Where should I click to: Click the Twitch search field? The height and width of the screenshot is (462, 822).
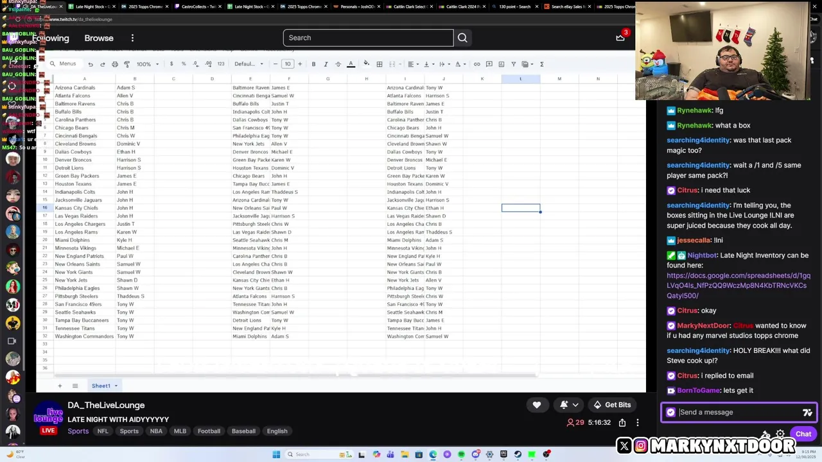368,38
